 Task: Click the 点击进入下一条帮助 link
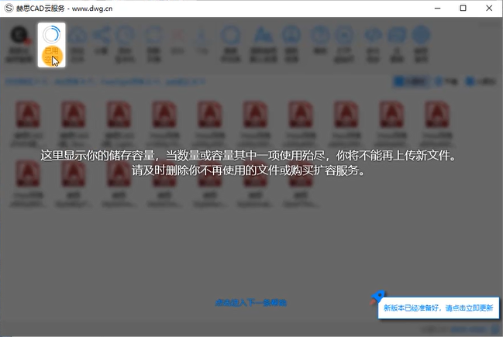pos(250,302)
